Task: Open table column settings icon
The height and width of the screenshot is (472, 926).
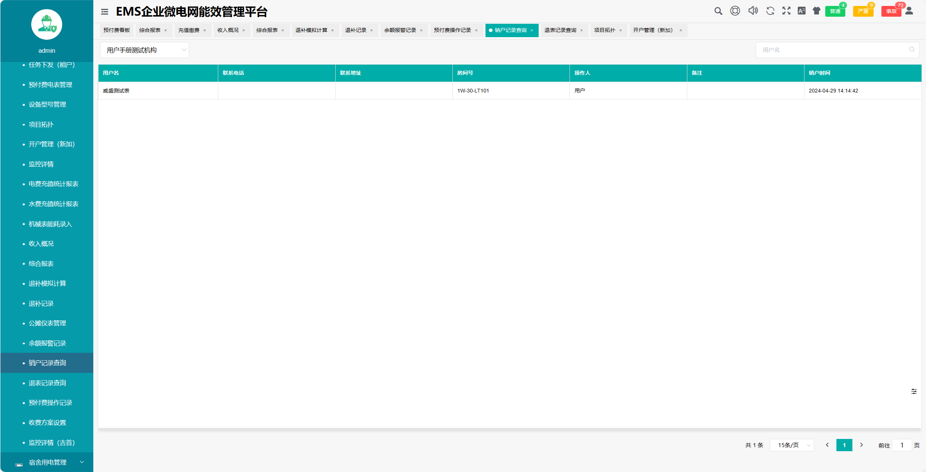Action: (x=914, y=391)
